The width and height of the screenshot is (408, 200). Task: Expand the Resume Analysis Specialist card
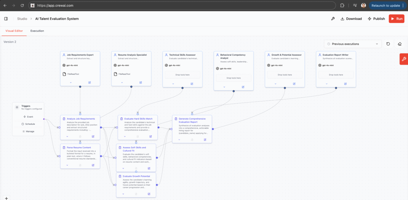tap(122, 83)
